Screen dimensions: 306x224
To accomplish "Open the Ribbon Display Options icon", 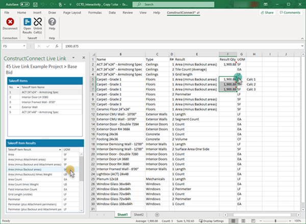I will coord(265,4).
